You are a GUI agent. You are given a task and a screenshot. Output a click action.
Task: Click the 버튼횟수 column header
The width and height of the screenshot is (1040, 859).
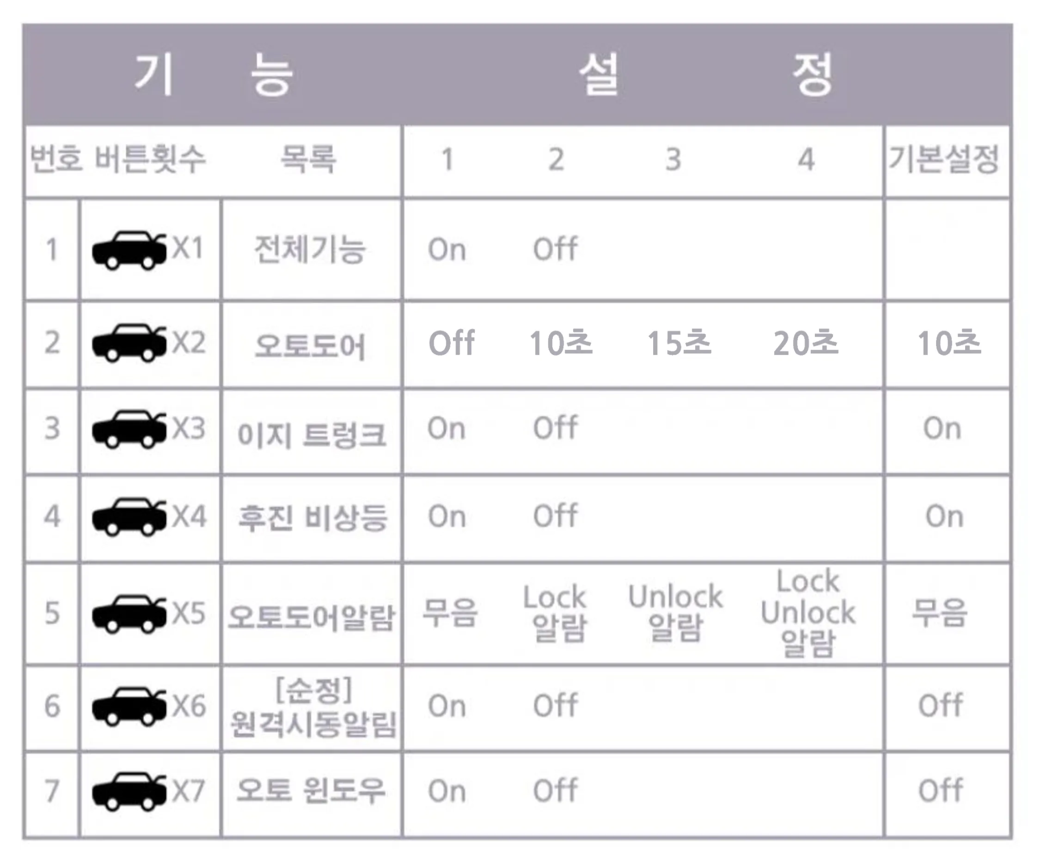coord(150,159)
